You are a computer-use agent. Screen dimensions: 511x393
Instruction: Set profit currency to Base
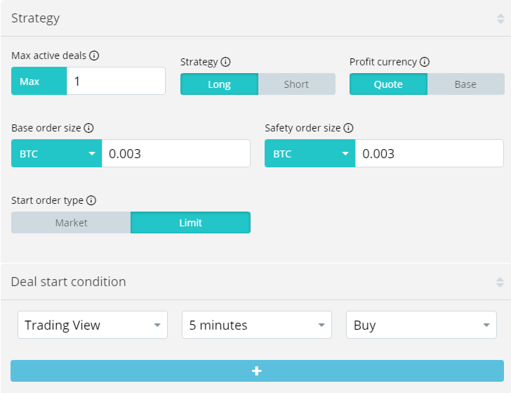coord(465,84)
